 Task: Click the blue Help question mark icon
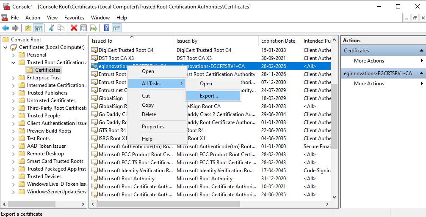pos(107,28)
